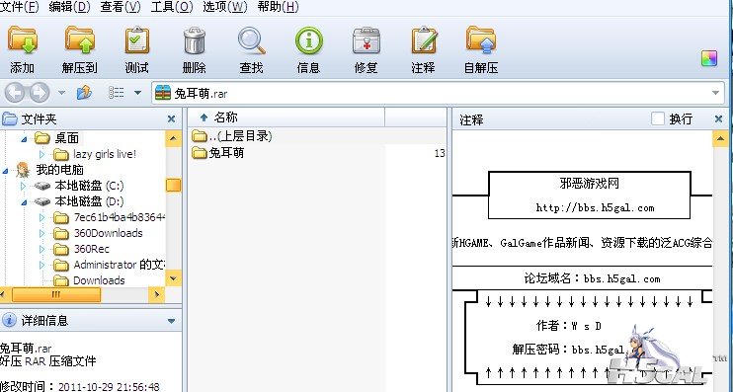The image size is (733, 392).
Task: Click the 添加 (Add) toolbar icon
Action: pyautogui.click(x=22, y=40)
